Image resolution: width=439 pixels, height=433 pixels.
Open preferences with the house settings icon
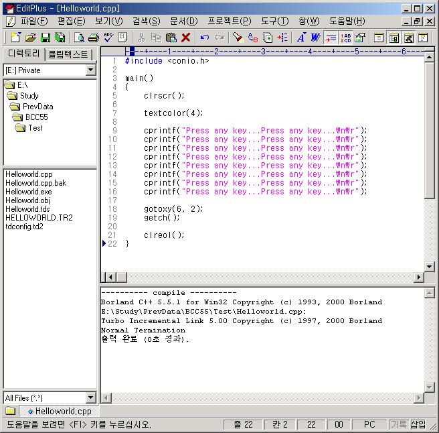[360, 38]
